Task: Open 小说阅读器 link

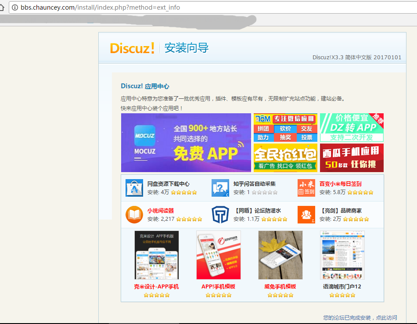Action: tap(161, 211)
